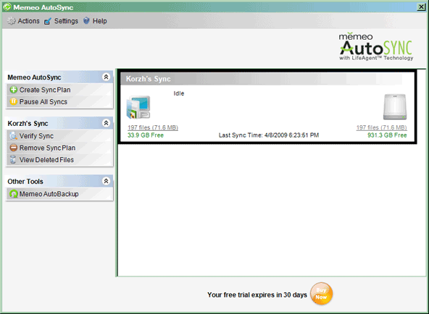Image resolution: width=429 pixels, height=314 pixels.
Task: Click Pause All Syncs link
Action: point(43,102)
